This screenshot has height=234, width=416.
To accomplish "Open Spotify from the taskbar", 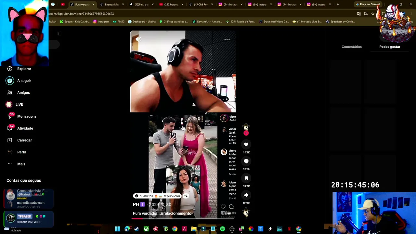I will (222, 229).
